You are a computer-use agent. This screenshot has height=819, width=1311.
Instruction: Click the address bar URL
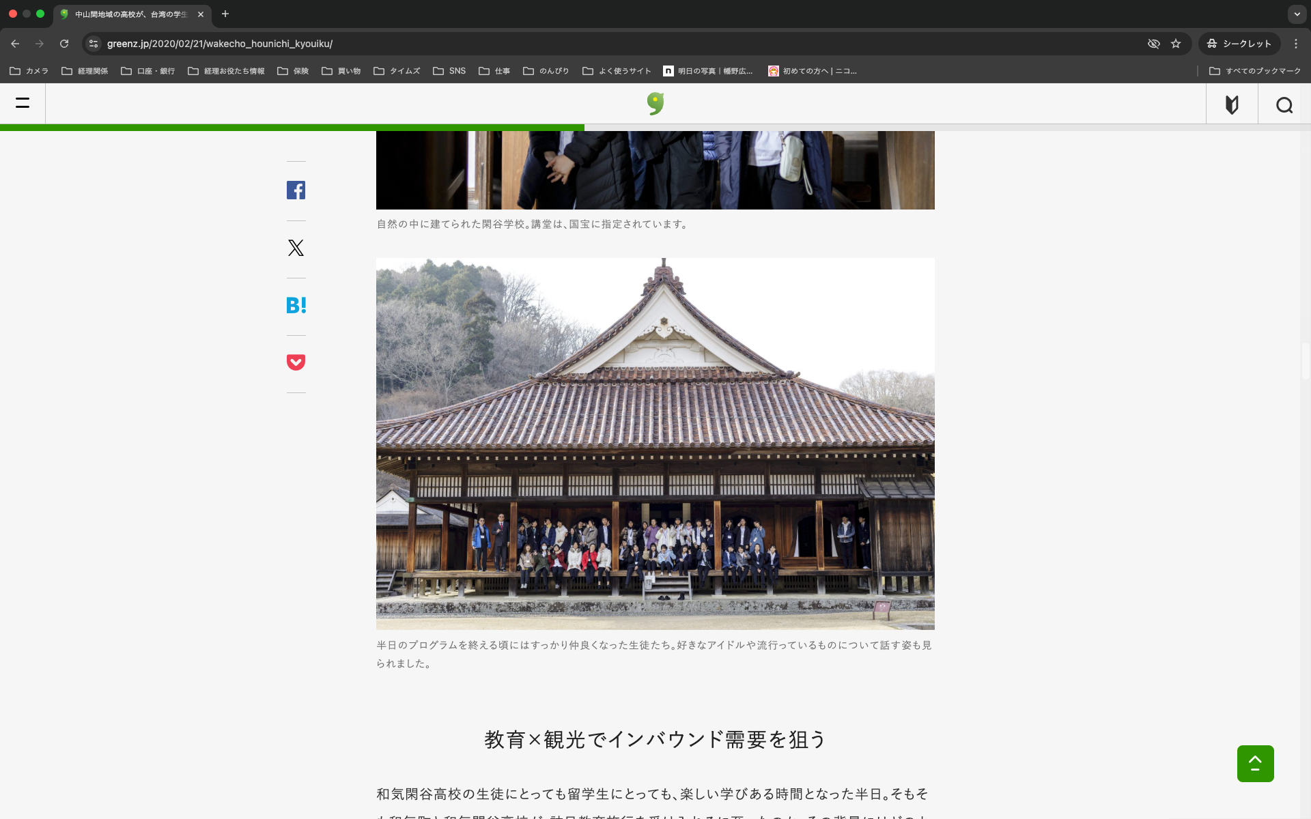click(220, 44)
